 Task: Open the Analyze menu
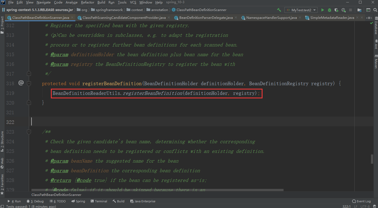[72, 2]
